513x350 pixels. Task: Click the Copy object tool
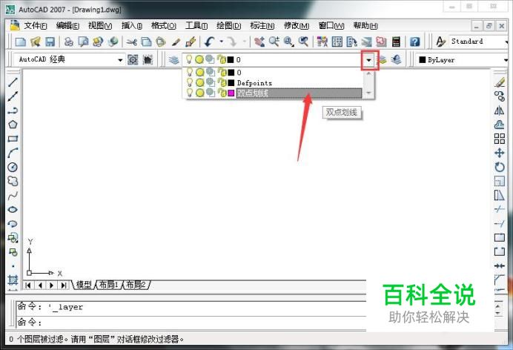pos(499,96)
